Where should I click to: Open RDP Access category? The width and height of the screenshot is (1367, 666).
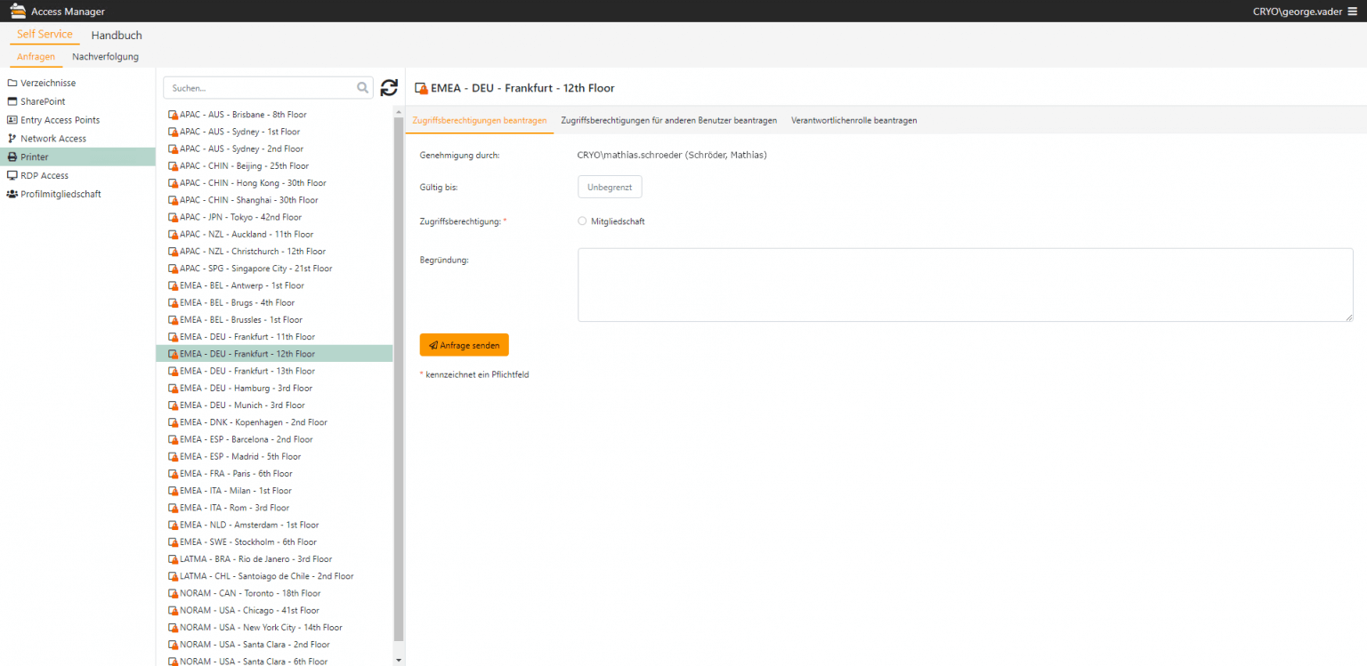(x=44, y=176)
